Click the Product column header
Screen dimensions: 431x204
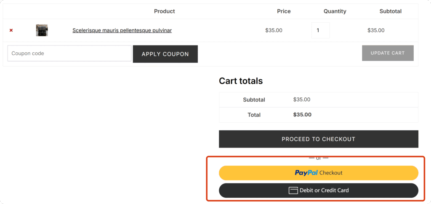(165, 11)
